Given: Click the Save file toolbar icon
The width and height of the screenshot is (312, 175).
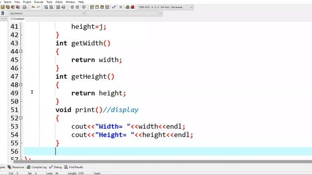Looking at the screenshot, I should (2, 7).
